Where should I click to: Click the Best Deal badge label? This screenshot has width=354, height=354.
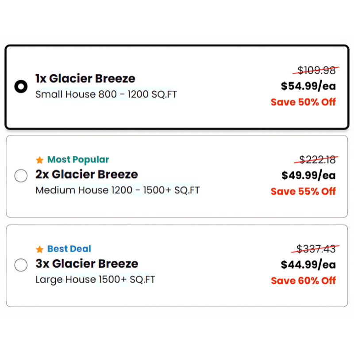pos(69,249)
